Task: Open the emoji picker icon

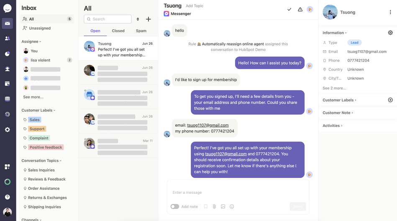Action: pos(232,206)
